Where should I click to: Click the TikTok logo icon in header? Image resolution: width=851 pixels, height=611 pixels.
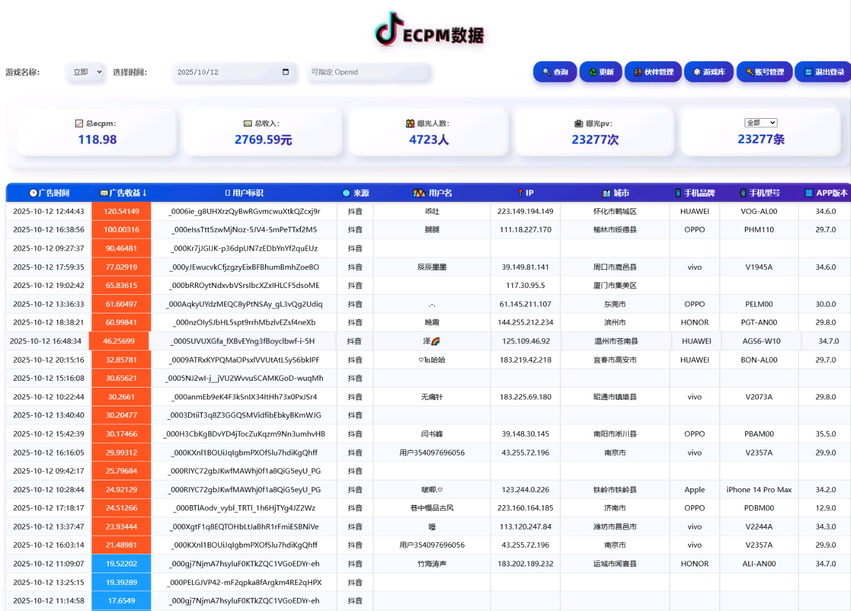click(x=388, y=29)
